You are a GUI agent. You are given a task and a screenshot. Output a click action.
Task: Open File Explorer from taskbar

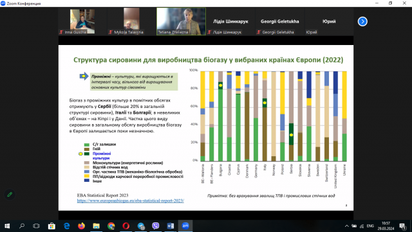tap(96, 226)
